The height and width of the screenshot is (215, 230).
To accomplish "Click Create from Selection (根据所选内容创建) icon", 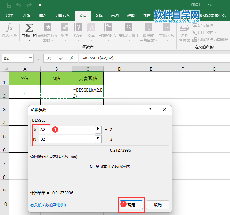I will click(x=194, y=40).
